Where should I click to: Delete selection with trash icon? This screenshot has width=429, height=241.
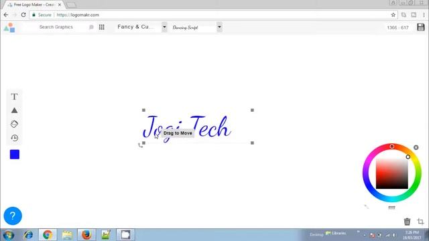(x=407, y=222)
